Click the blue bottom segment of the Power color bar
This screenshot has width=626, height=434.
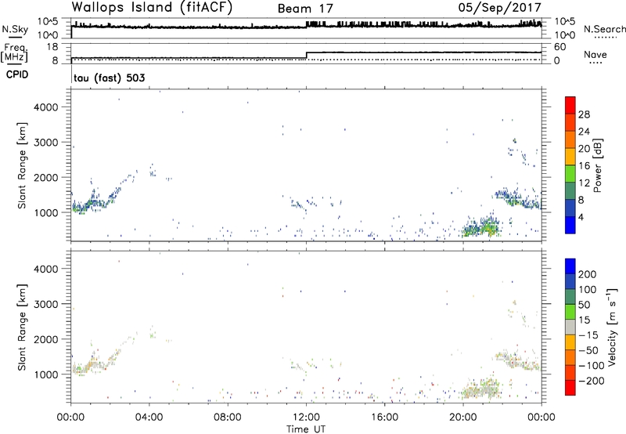[x=570, y=225]
